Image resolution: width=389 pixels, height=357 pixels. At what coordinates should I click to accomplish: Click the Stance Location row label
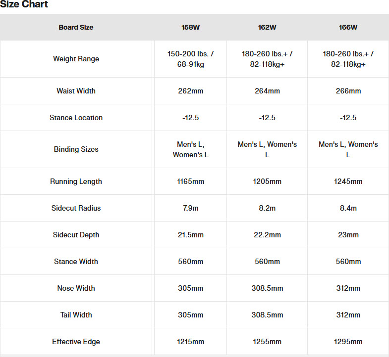click(76, 118)
